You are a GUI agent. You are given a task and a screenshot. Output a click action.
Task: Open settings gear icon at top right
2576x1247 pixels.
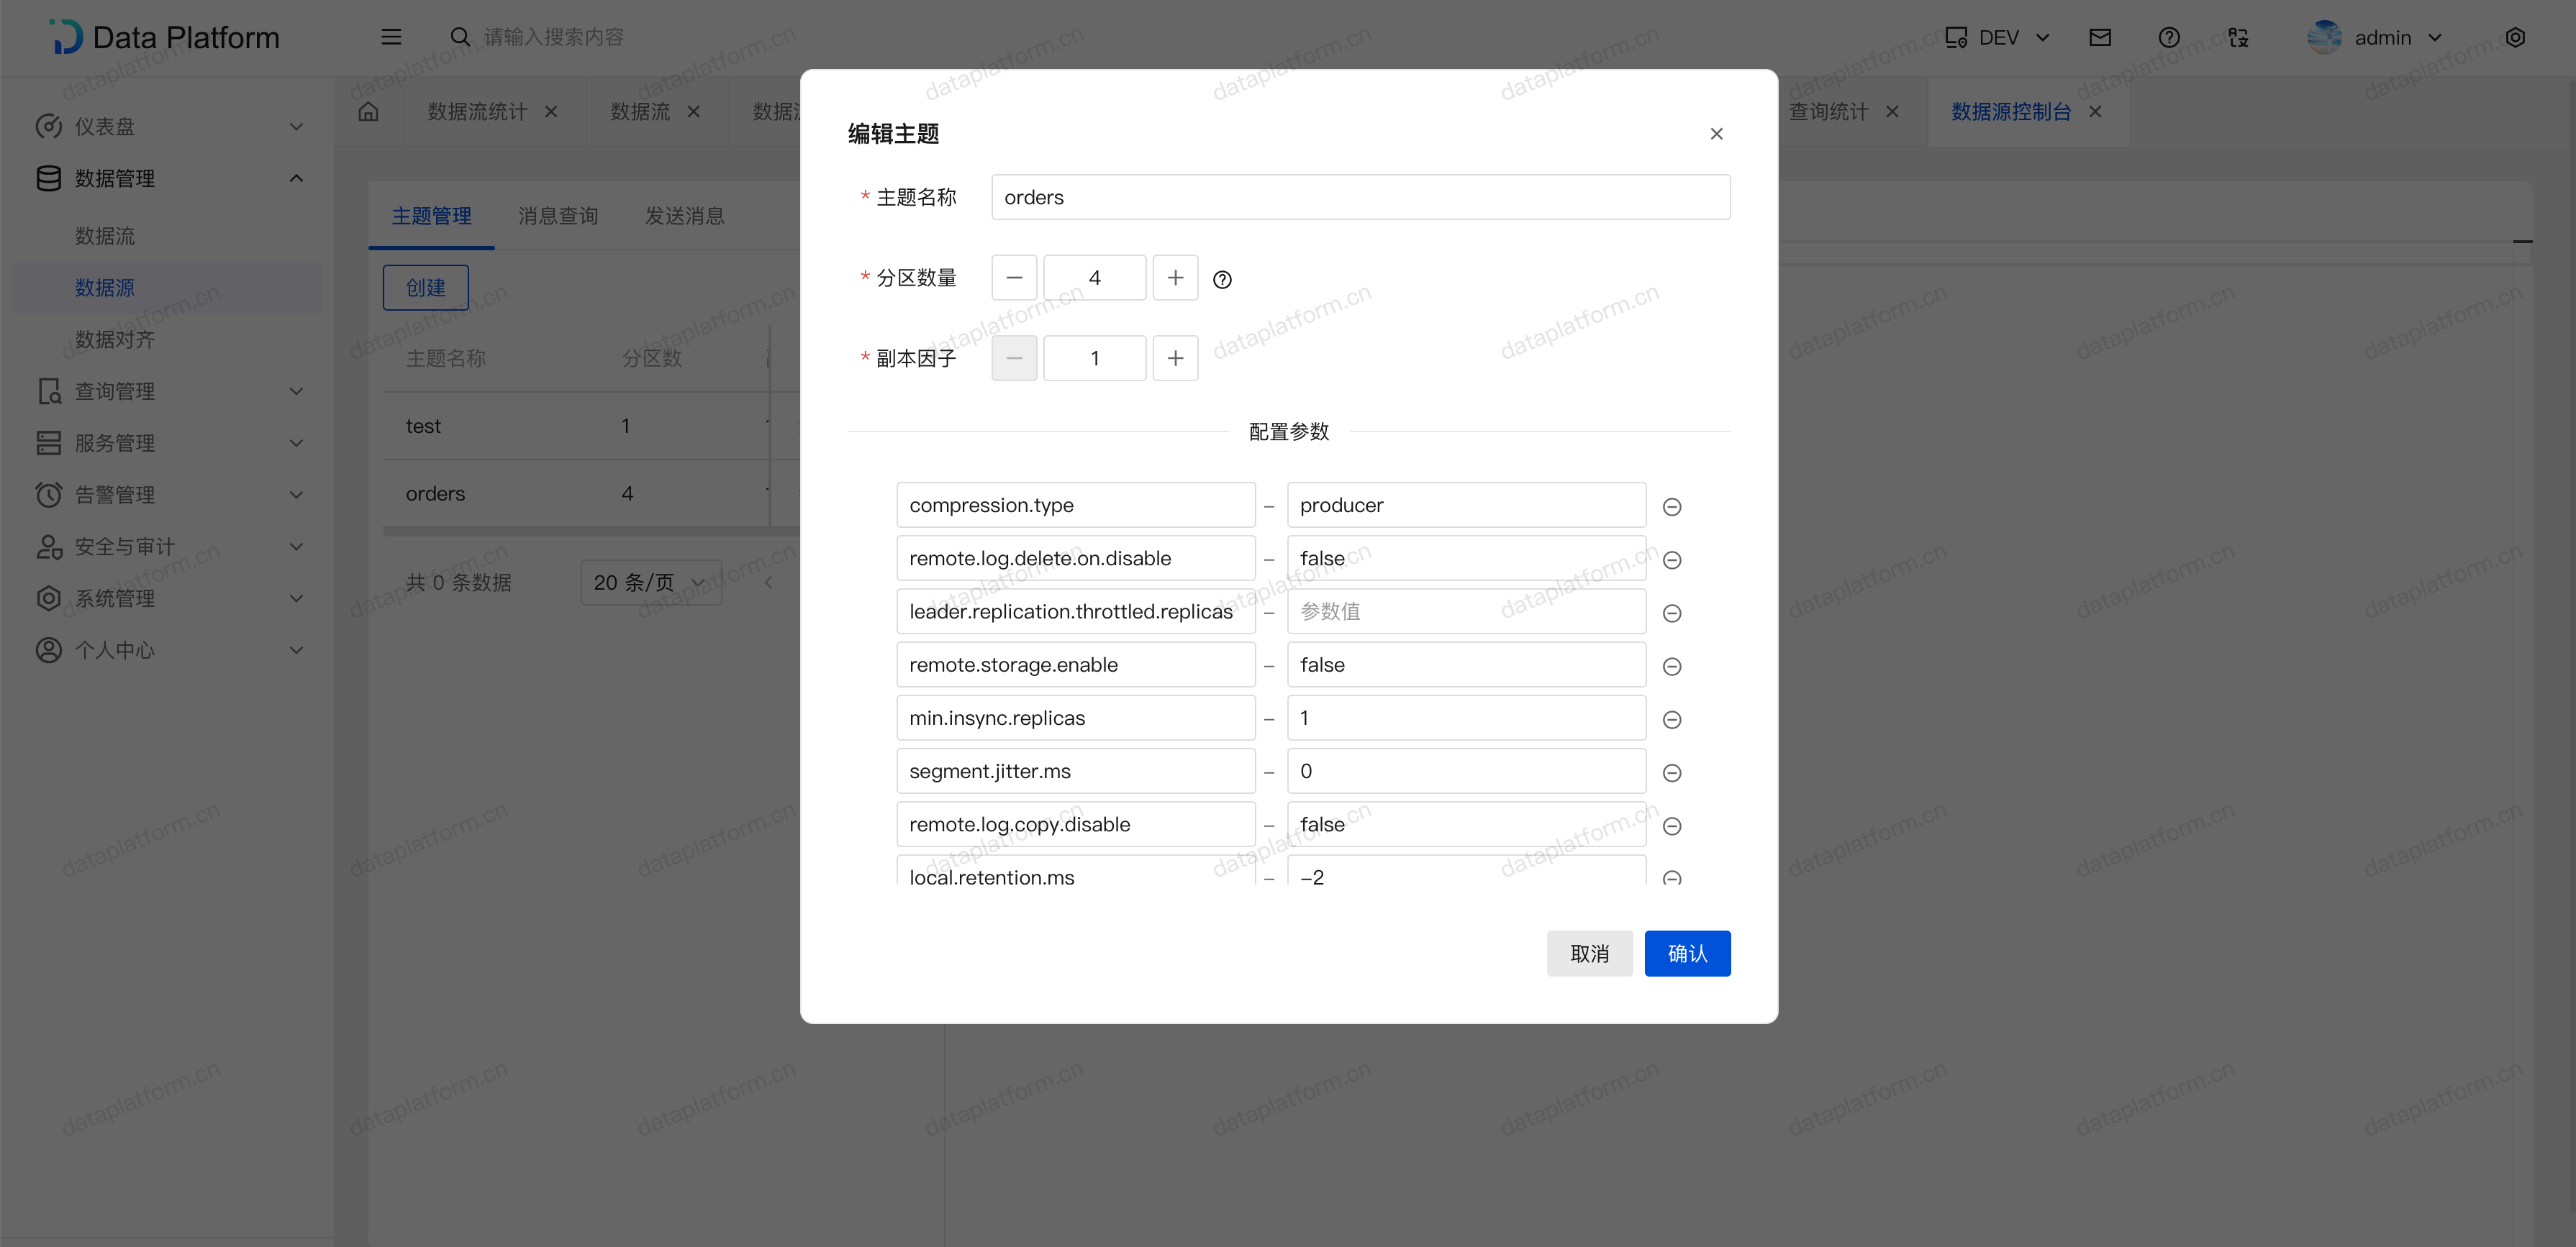(2514, 38)
